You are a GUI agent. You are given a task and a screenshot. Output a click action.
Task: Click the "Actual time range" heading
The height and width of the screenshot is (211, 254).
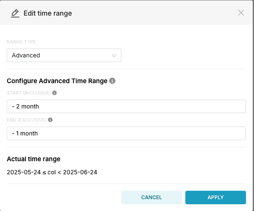[34, 159]
